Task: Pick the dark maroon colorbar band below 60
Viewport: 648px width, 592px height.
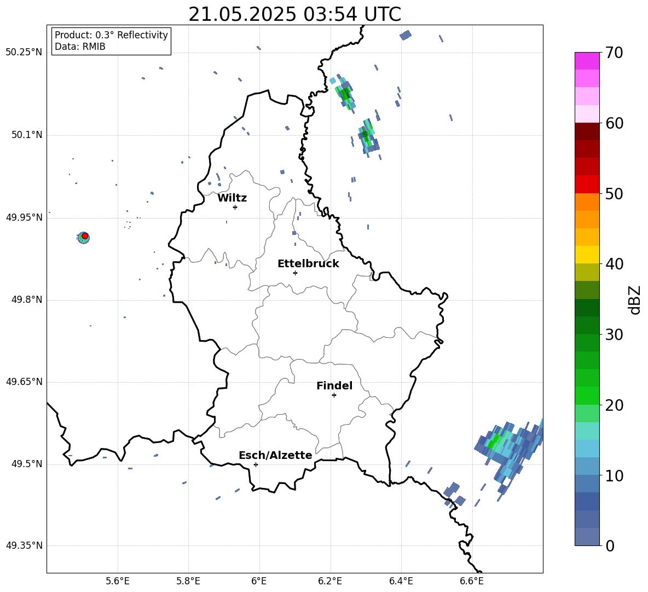Action: coord(587,131)
